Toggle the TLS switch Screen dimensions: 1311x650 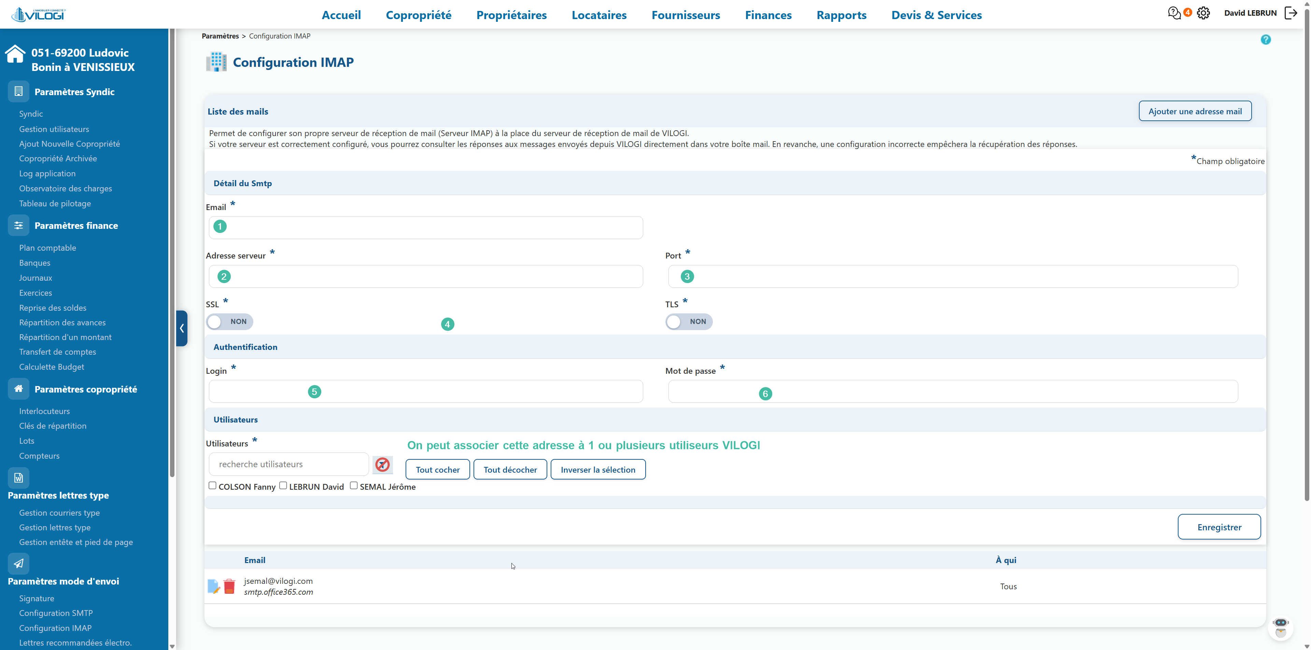pyautogui.click(x=689, y=322)
